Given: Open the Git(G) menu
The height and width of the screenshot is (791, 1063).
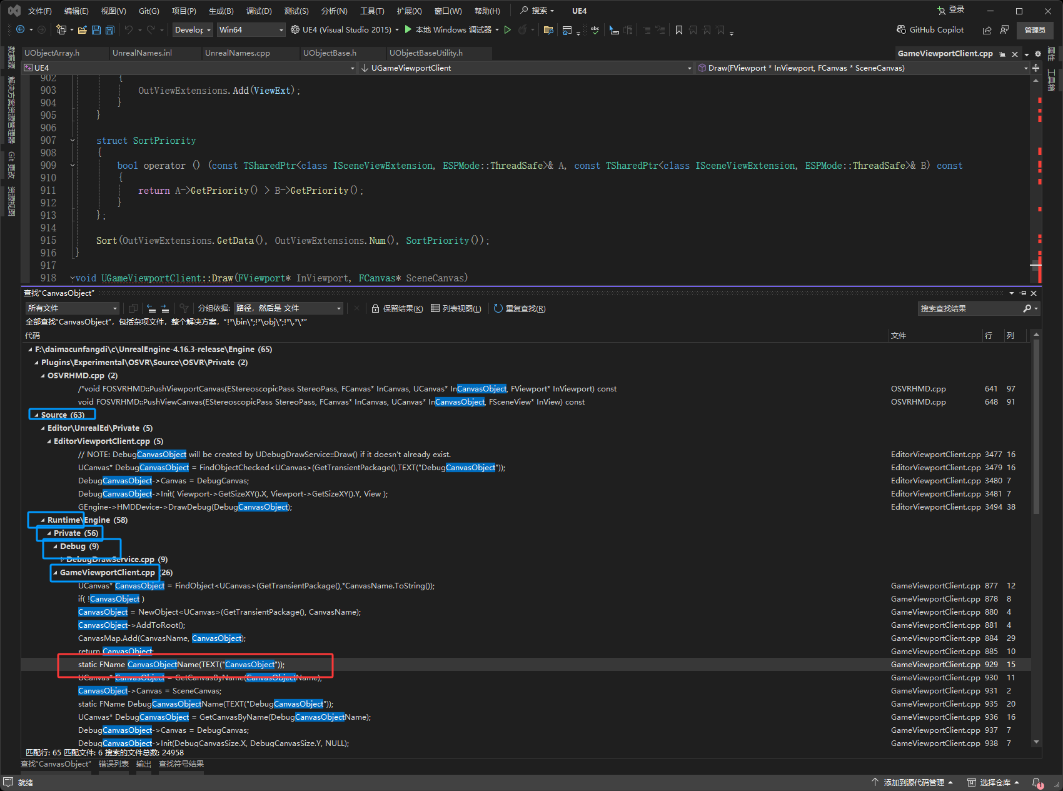Looking at the screenshot, I should (x=149, y=11).
